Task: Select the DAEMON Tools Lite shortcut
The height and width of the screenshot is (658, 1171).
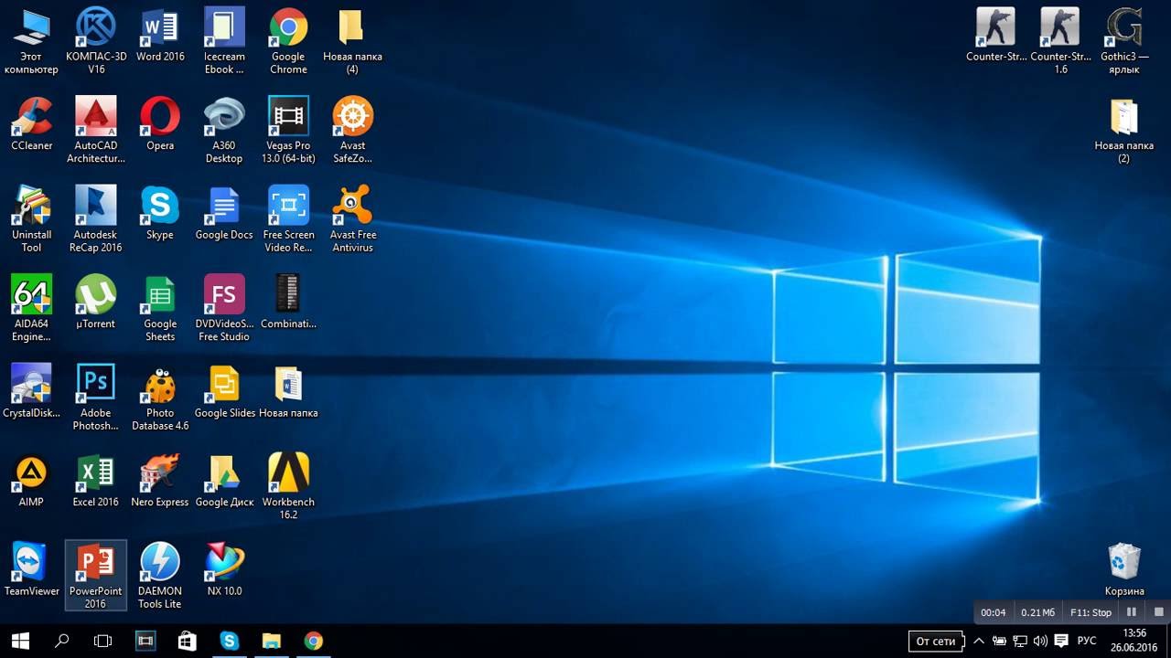Action: coord(160,576)
